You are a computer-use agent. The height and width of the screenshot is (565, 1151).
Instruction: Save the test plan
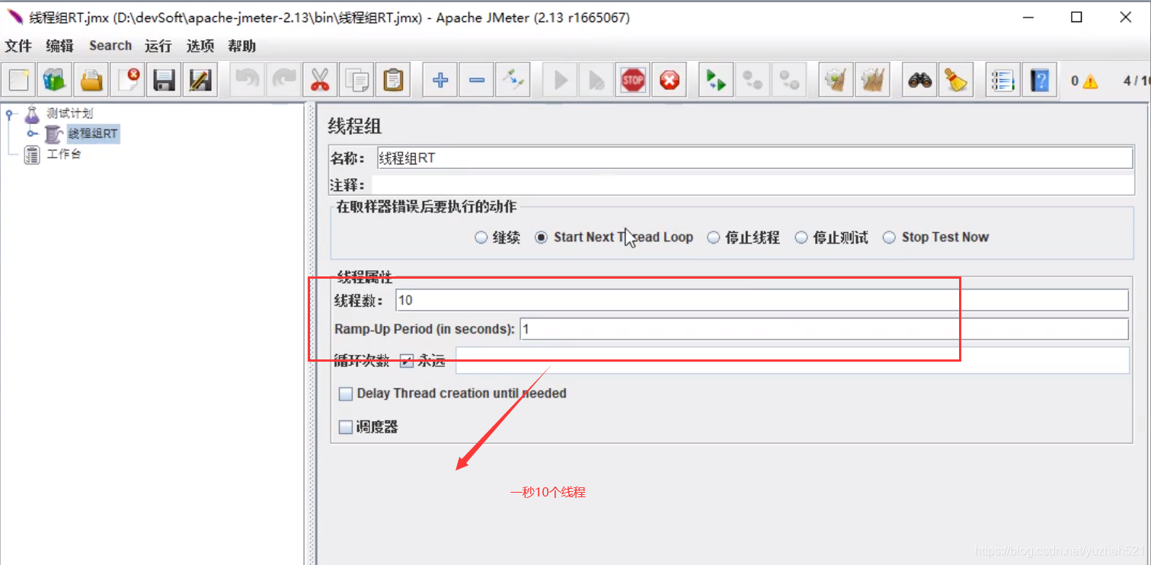(164, 79)
